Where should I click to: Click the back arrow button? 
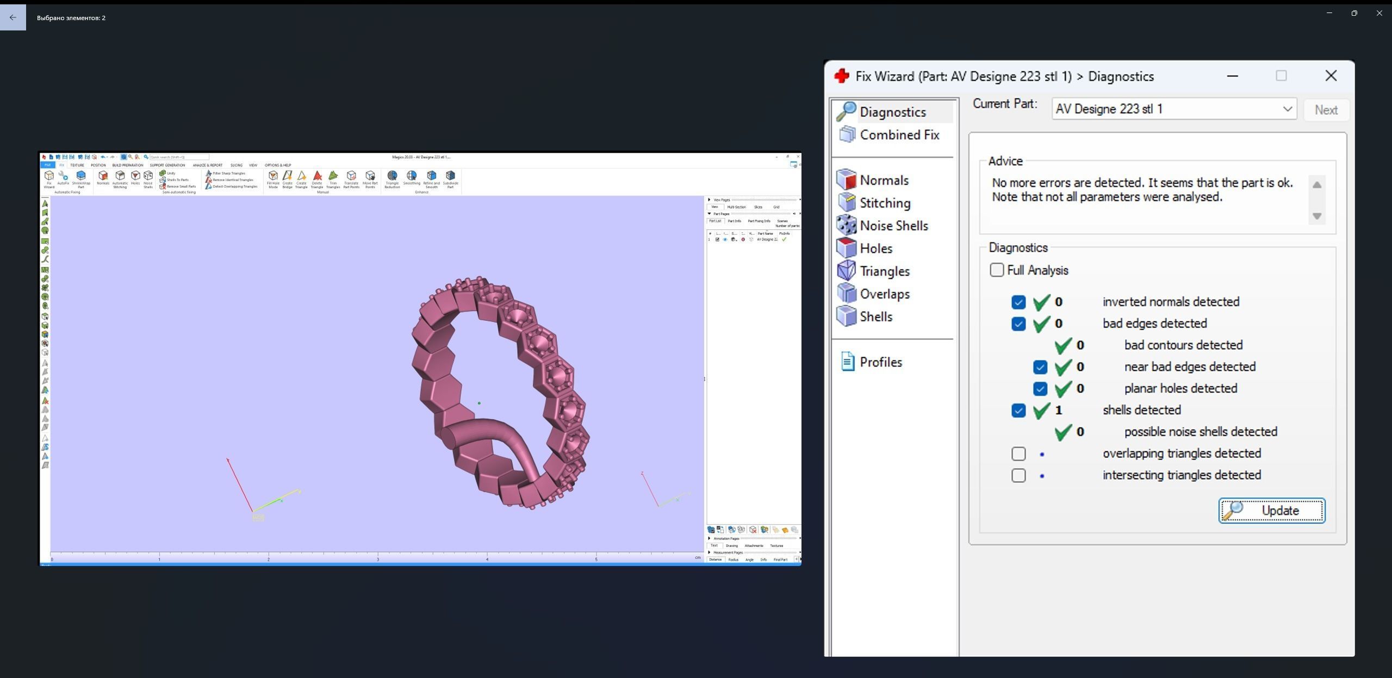tap(13, 17)
